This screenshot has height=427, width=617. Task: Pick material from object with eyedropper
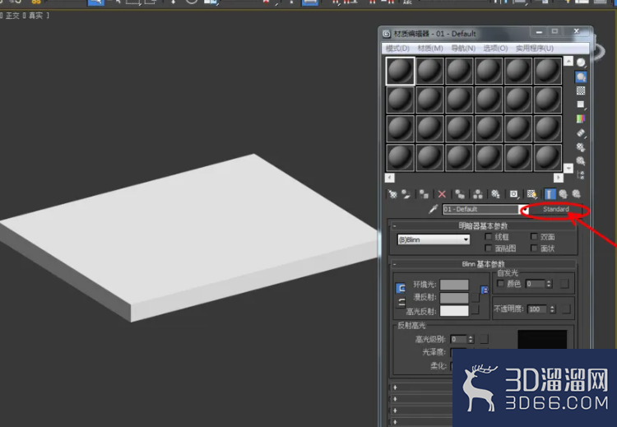[434, 209]
